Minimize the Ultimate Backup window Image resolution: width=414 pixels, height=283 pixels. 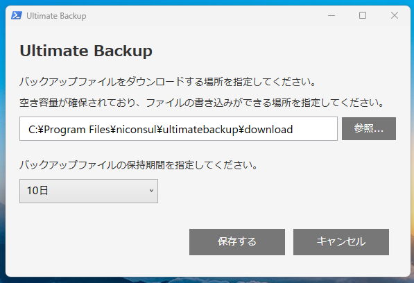(x=331, y=15)
